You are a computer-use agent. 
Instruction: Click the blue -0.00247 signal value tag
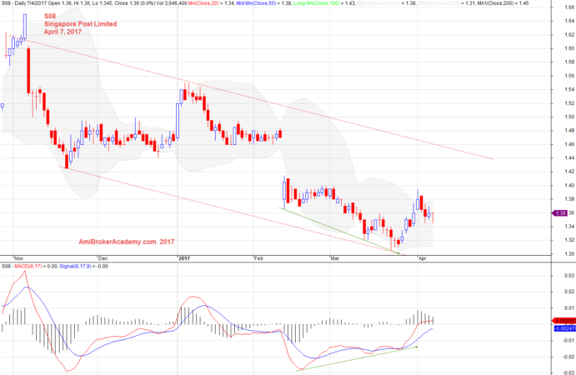(564, 328)
